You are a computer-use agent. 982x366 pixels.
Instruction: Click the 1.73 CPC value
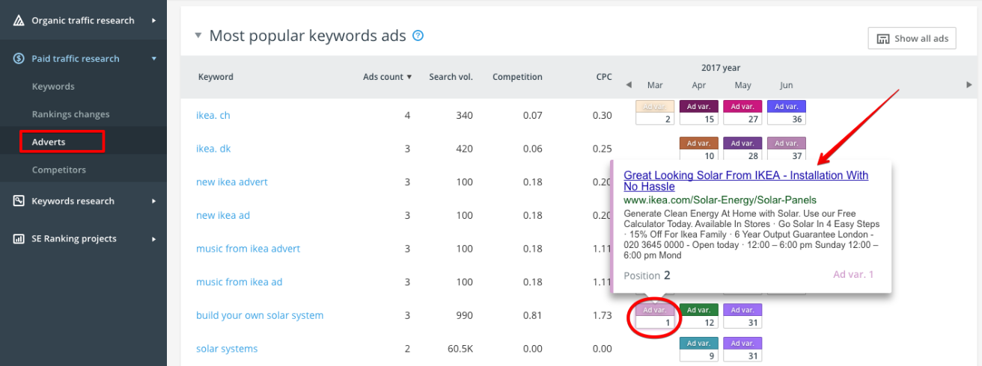point(603,315)
